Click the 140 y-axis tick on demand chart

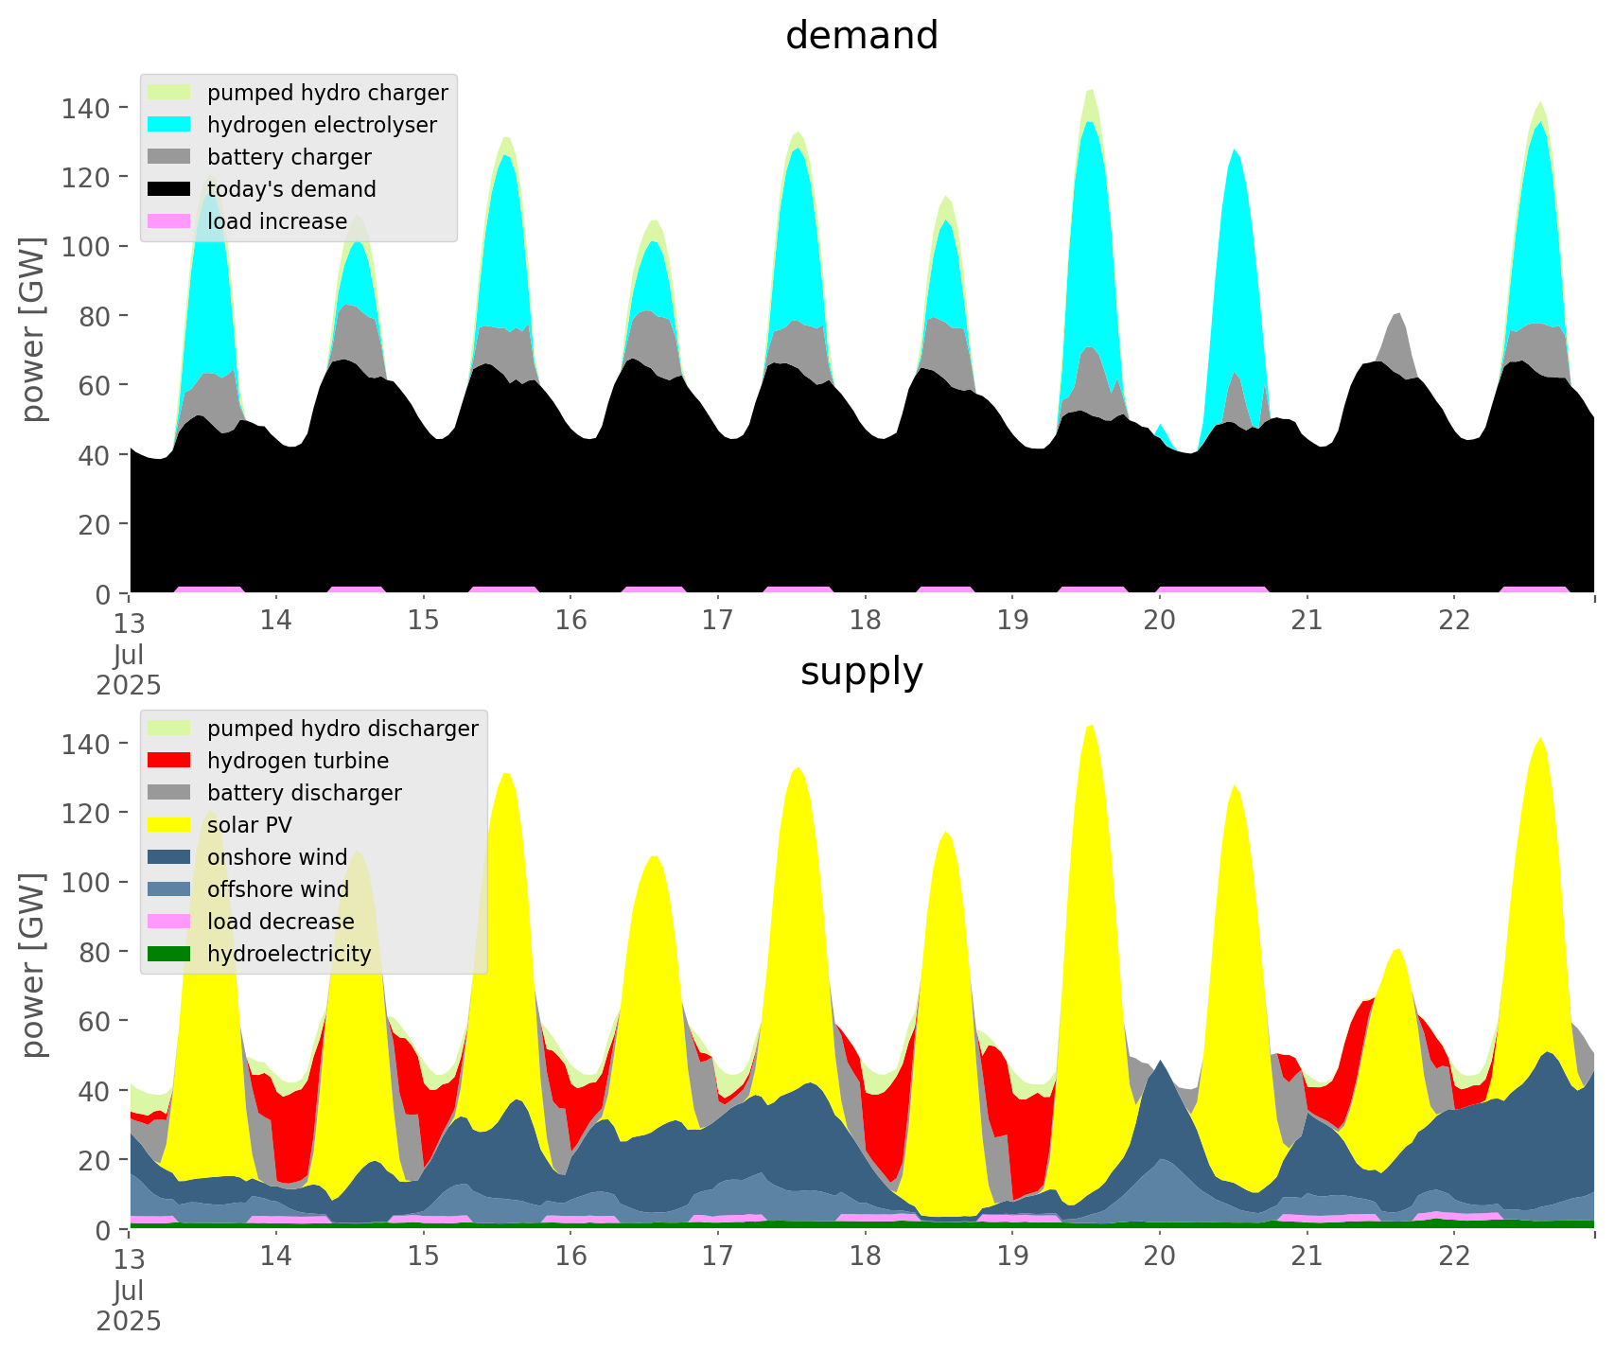click(x=86, y=108)
